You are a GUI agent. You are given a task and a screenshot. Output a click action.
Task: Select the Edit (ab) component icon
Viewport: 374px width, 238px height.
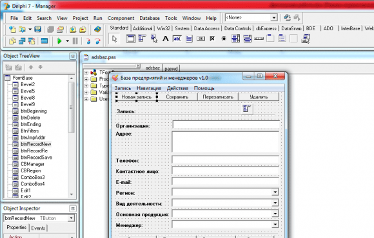click(x=177, y=39)
